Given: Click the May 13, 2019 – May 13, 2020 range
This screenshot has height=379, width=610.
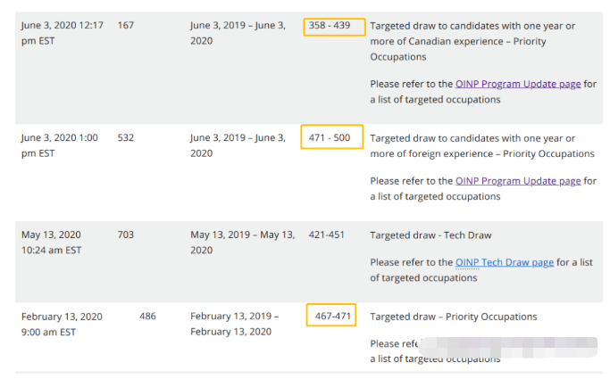Looking at the screenshot, I should point(242,243).
